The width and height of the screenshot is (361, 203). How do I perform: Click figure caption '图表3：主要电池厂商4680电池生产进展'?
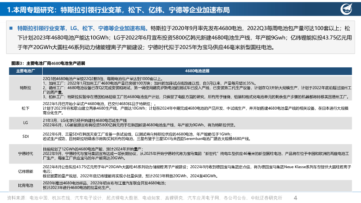[x=48, y=63]
